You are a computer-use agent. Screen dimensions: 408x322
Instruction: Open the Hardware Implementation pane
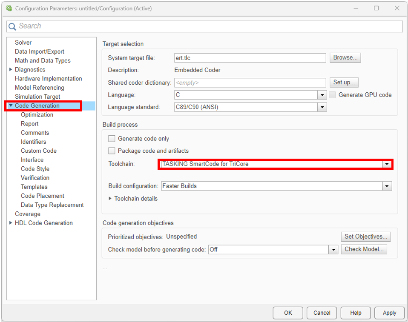(x=49, y=79)
